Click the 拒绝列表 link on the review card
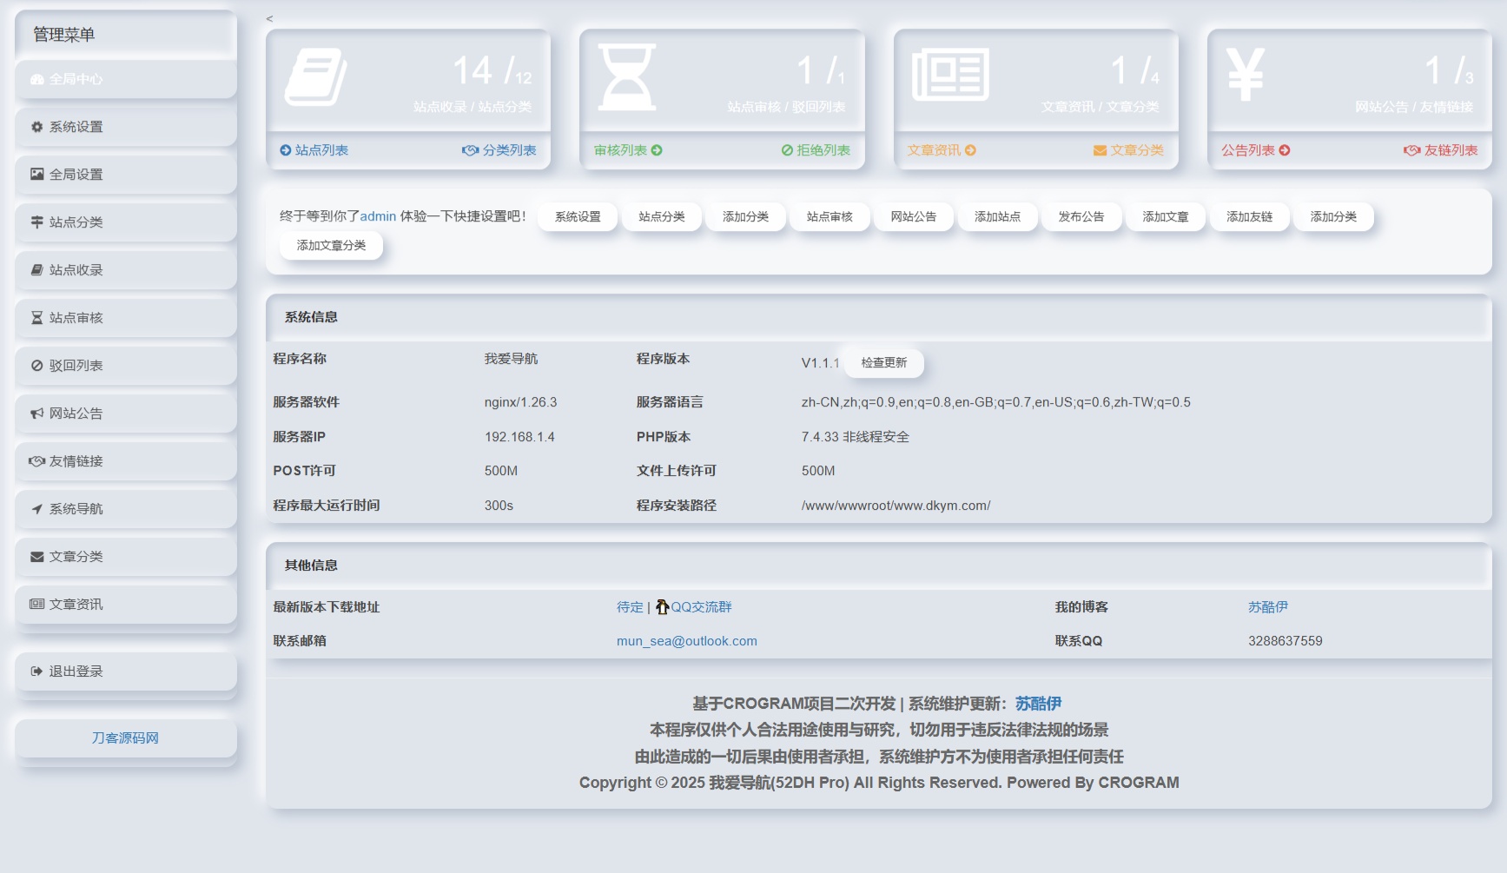1507x873 pixels. point(815,149)
